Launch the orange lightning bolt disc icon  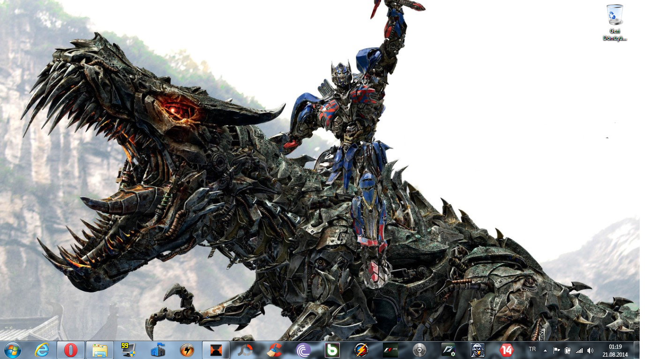[x=187, y=350]
